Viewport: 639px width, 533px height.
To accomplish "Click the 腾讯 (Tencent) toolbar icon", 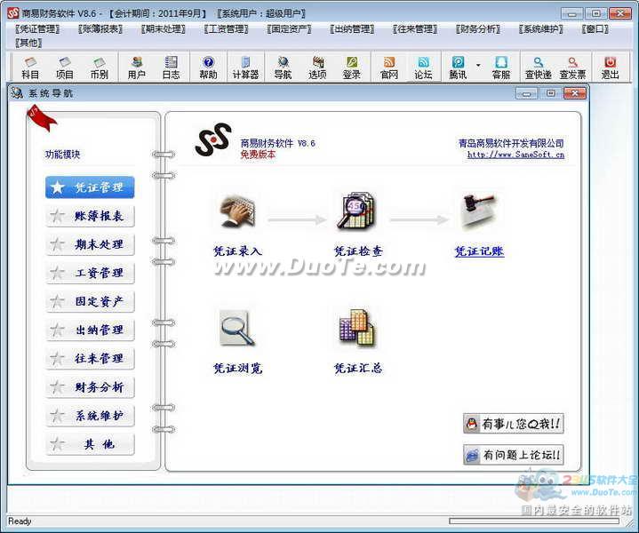I will tap(458, 68).
